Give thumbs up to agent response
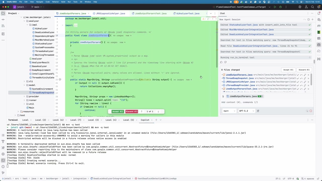The width and height of the screenshot is (322, 181). 221,62
